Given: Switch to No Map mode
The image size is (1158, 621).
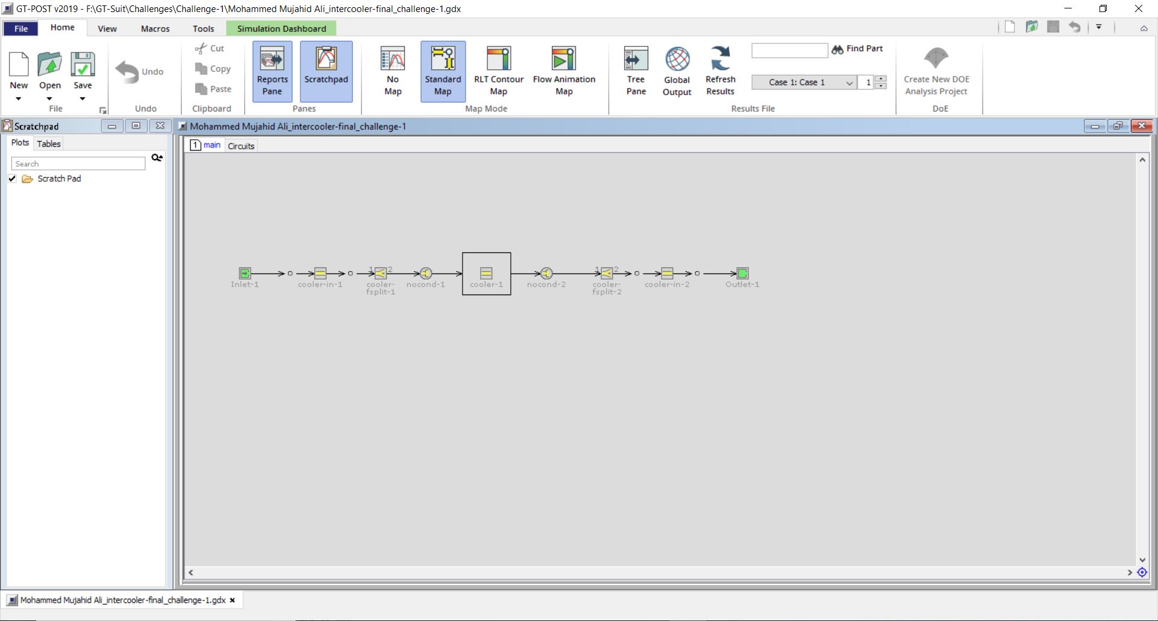Looking at the screenshot, I should point(392,70).
